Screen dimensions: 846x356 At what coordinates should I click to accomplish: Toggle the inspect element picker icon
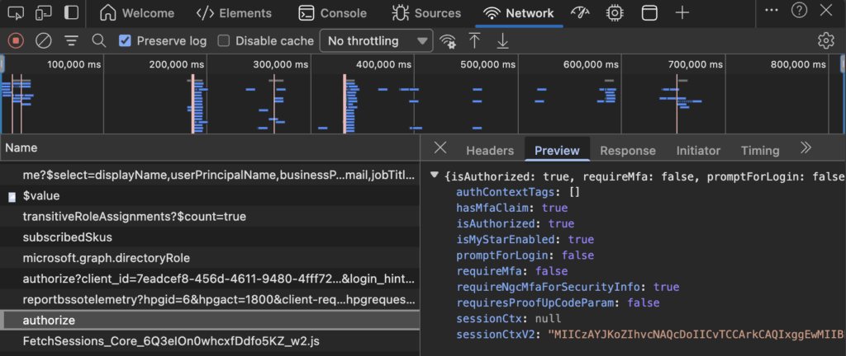click(x=16, y=12)
